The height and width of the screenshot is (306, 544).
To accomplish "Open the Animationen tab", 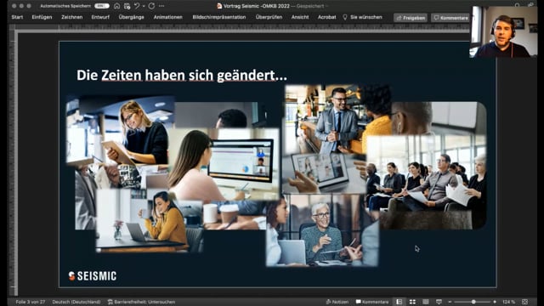I will pyautogui.click(x=168, y=17).
